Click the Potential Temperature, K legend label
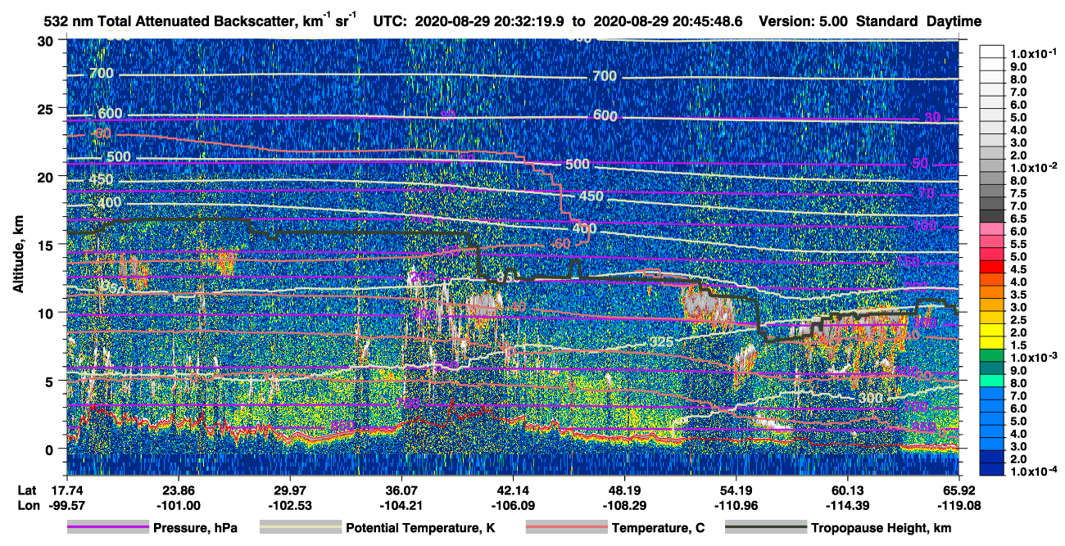Viewport: 1065px width, 546px height. 420,528
